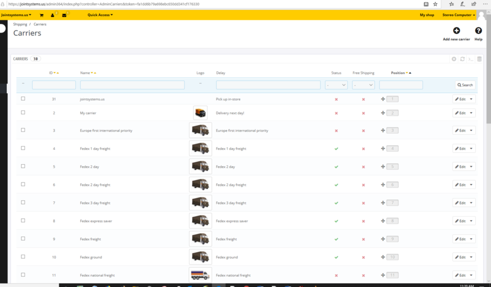Open the Help question mark icon
Image resolution: width=491 pixels, height=287 pixels.
478,31
